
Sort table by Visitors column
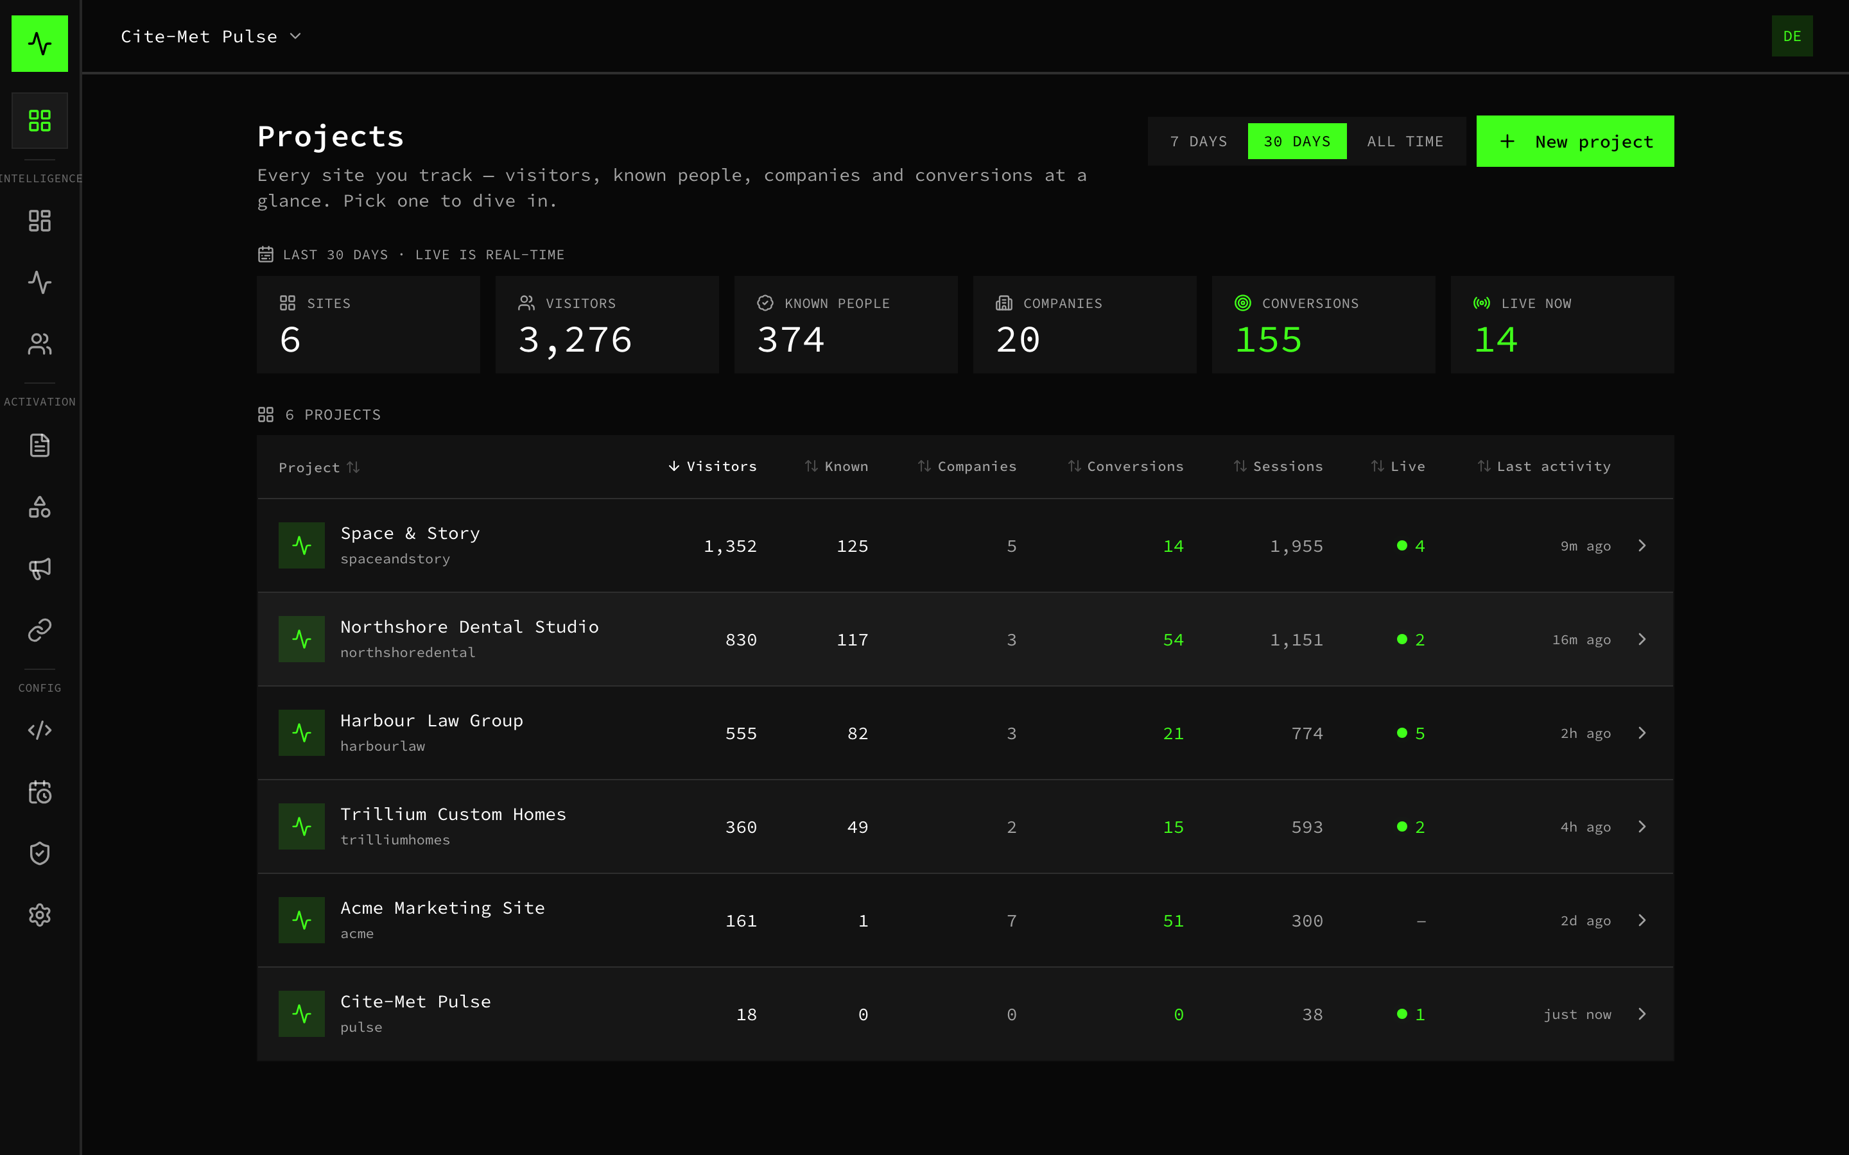[x=712, y=466]
